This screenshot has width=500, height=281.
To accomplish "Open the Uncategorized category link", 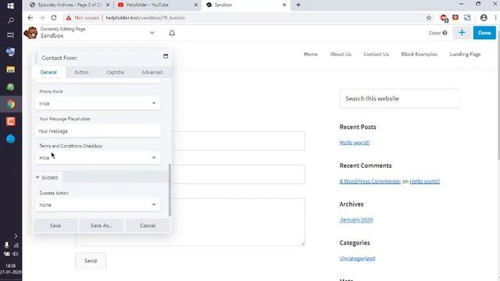I will 357,258.
